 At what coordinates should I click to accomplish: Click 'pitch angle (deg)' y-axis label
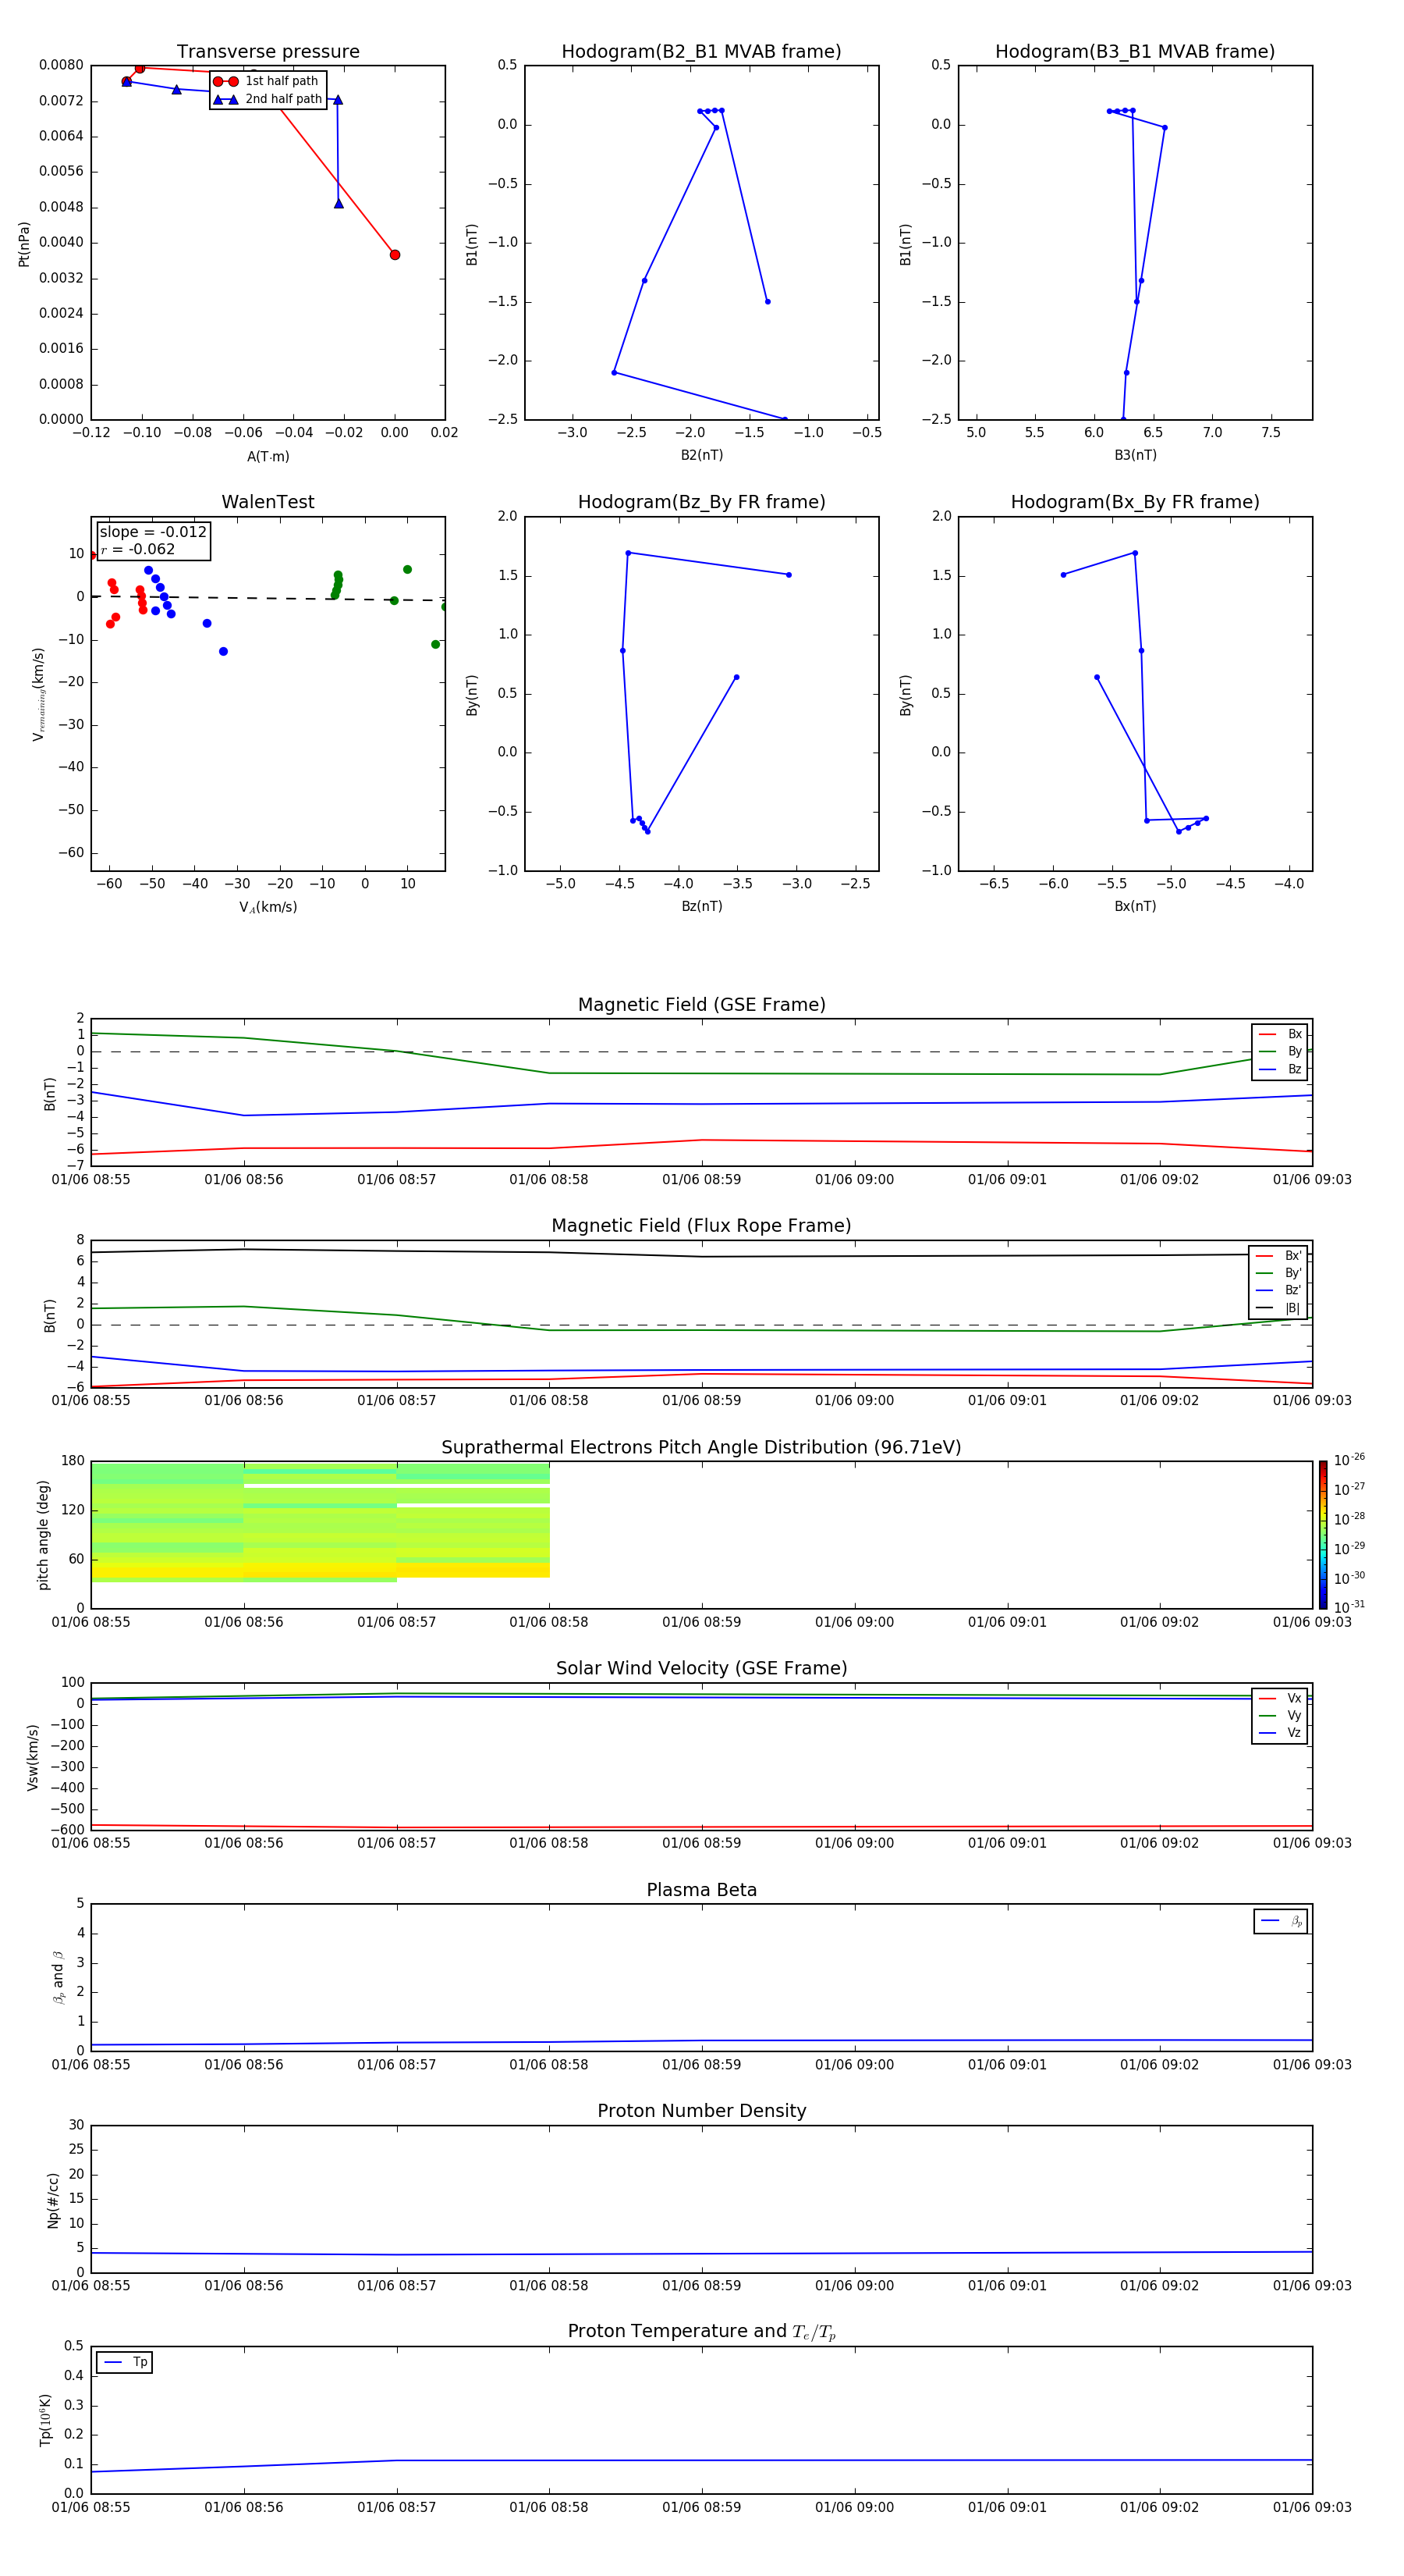[x=43, y=1535]
